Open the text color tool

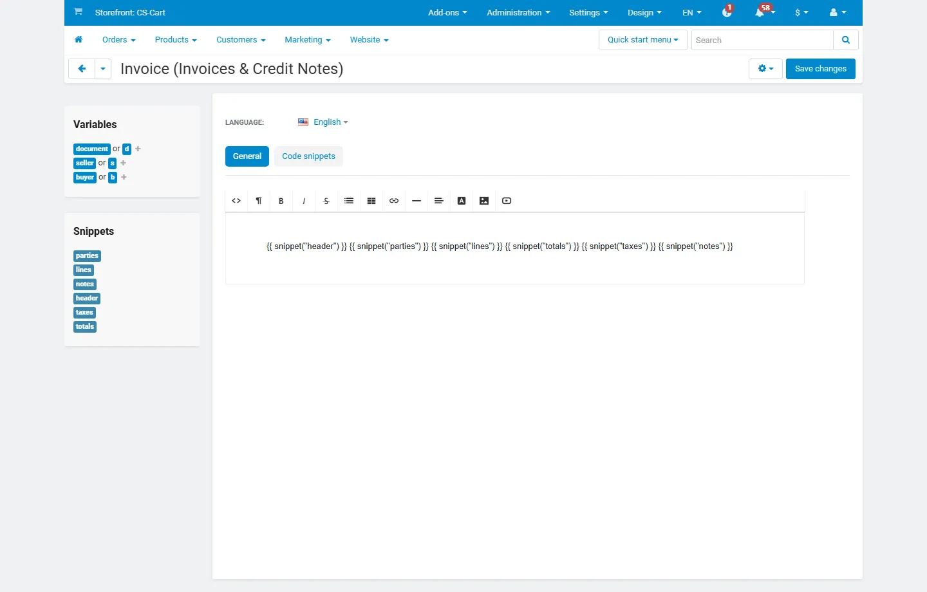point(462,201)
